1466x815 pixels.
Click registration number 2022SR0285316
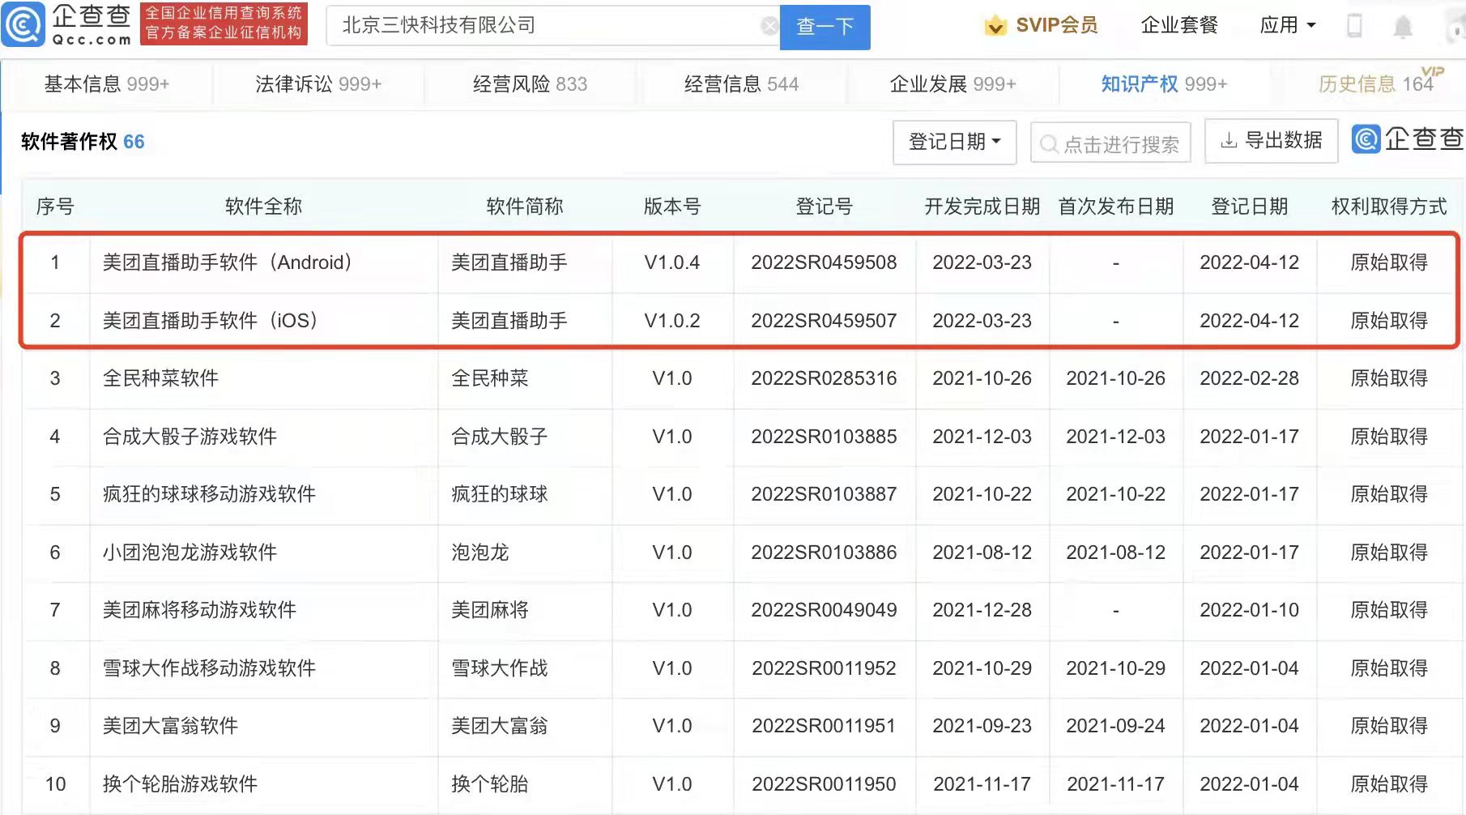[824, 378]
